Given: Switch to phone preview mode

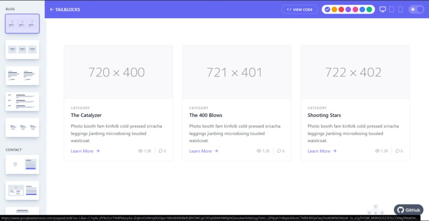Looking at the screenshot, I should tap(400, 9).
